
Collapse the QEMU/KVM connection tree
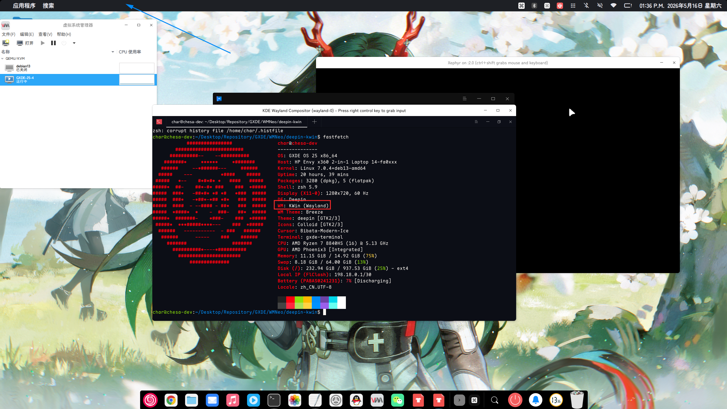click(x=3, y=59)
